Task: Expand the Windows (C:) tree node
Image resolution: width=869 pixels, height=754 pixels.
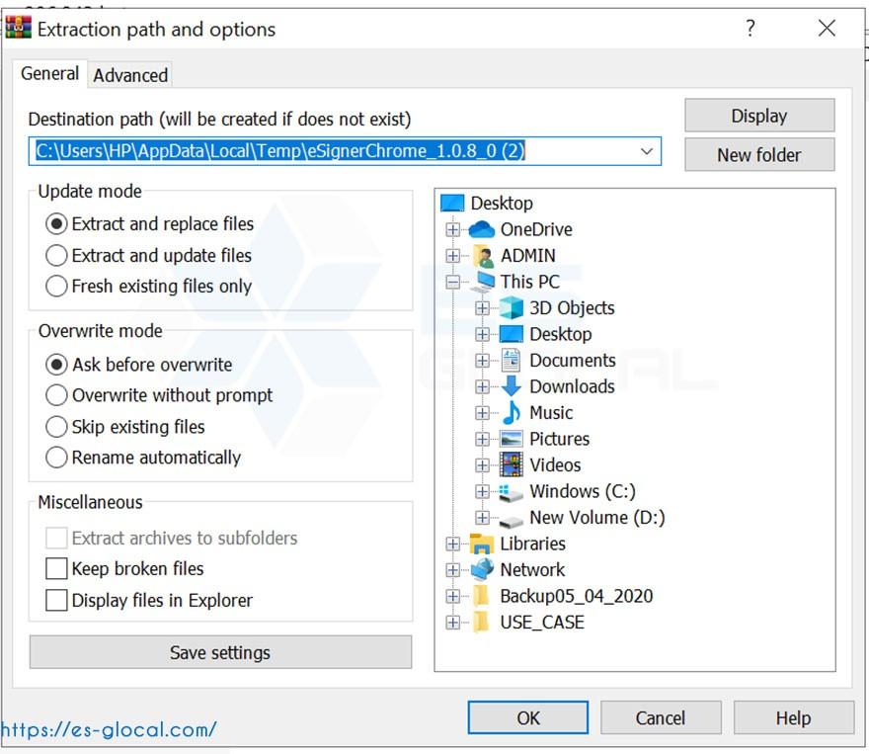Action: pos(482,492)
